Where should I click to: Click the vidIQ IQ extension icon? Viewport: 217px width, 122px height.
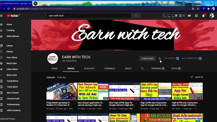click(204, 8)
